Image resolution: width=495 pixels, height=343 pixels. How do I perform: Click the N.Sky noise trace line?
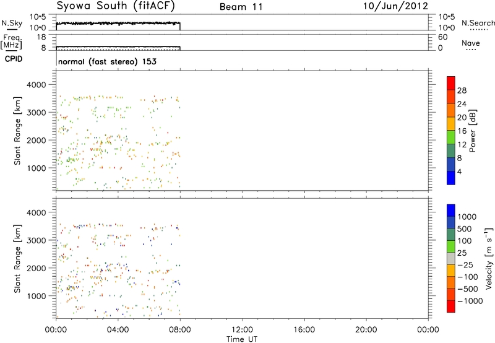(118, 24)
